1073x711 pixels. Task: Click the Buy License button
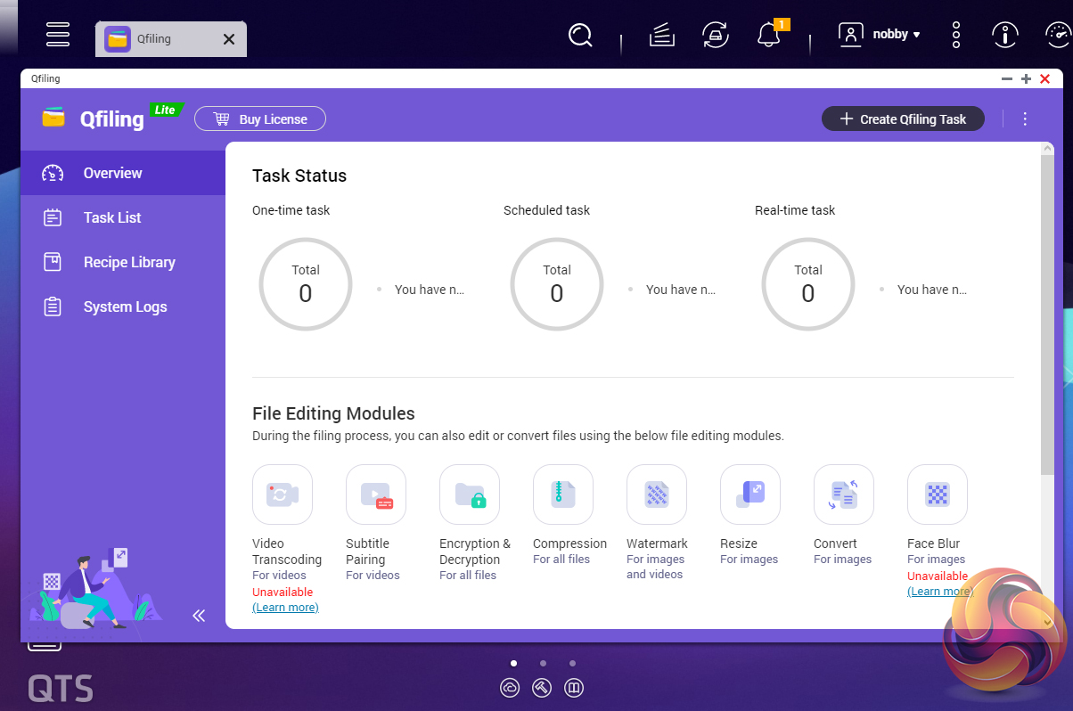click(260, 118)
